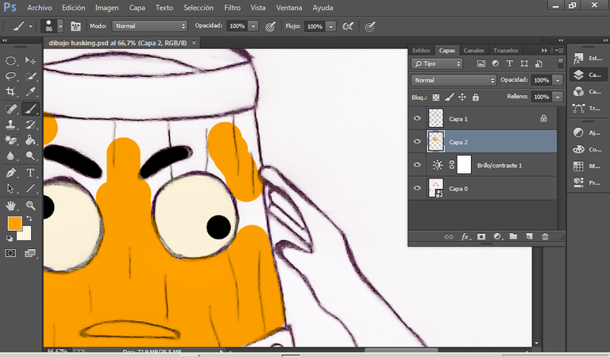Viewport: 610px width, 357px height.
Task: Lock transparent pixels of layer
Action: click(436, 97)
